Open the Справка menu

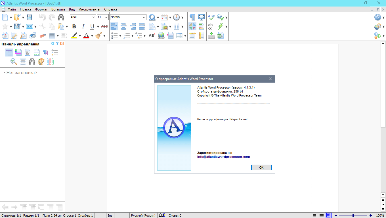click(111, 9)
